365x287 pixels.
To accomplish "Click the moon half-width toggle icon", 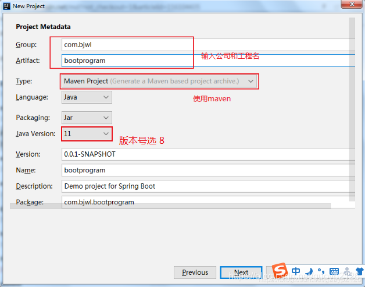I will tap(309, 271).
